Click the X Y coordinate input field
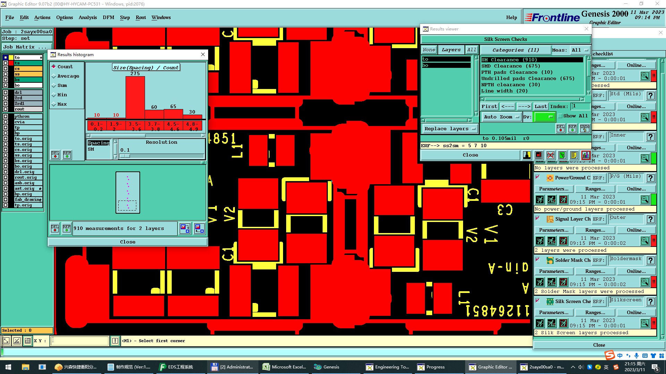666x374 pixels. [x=80, y=341]
